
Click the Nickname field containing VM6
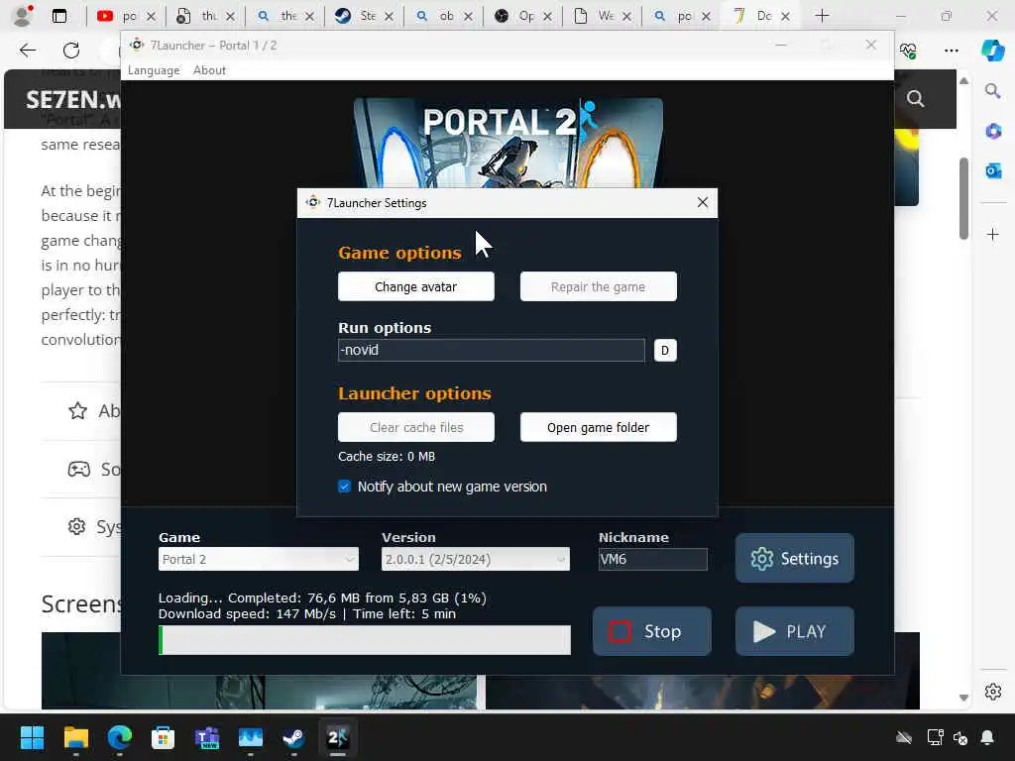(x=652, y=559)
